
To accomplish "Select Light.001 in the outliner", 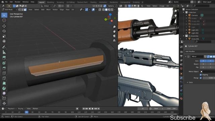I will coord(195,30).
